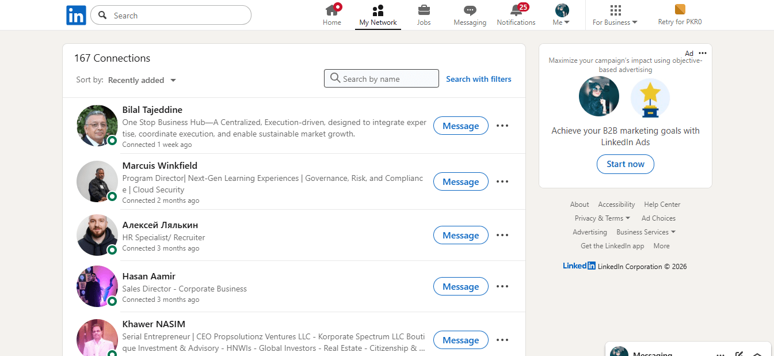Image resolution: width=774 pixels, height=356 pixels.
Task: Click the Start now ad button
Action: [x=625, y=164]
